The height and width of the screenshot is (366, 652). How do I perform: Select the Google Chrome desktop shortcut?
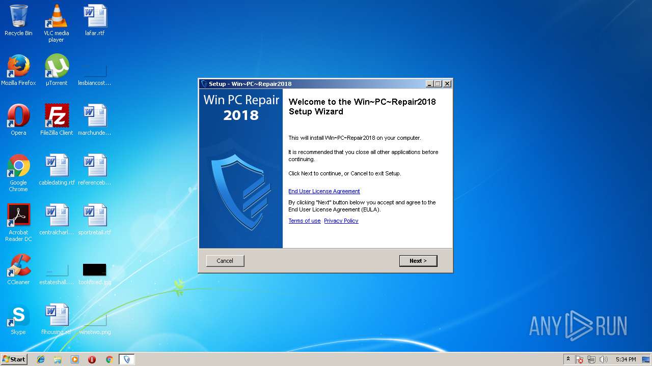(18, 173)
